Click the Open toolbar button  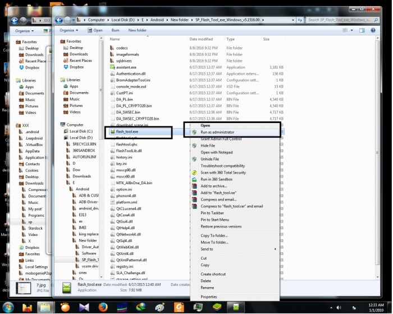pyautogui.click(x=95, y=30)
